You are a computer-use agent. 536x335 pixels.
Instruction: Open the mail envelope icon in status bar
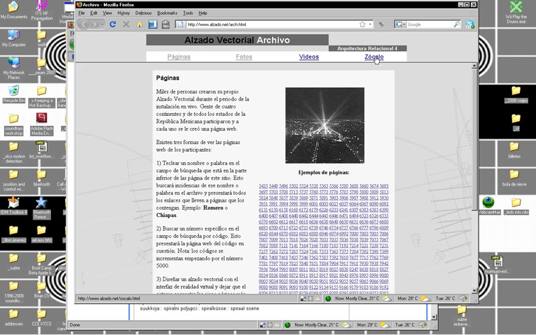pos(318,298)
